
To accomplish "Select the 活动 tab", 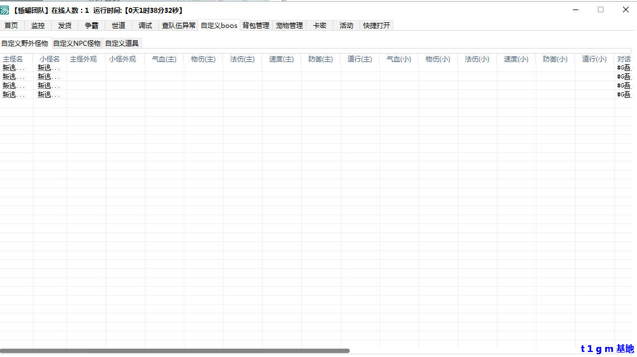I will click(346, 25).
